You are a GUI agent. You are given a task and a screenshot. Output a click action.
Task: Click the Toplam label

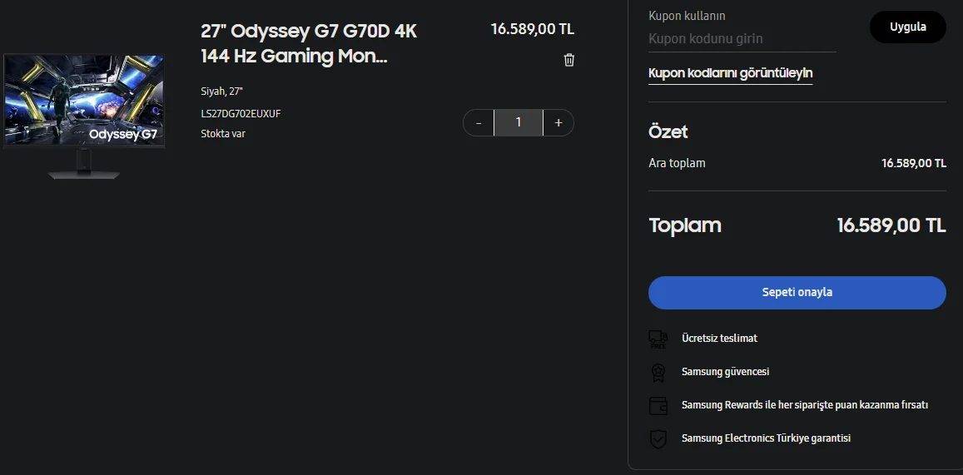click(x=685, y=225)
